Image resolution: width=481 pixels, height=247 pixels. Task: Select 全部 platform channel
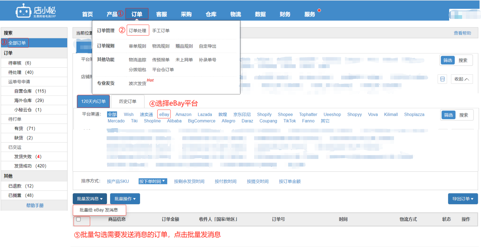coord(112,114)
